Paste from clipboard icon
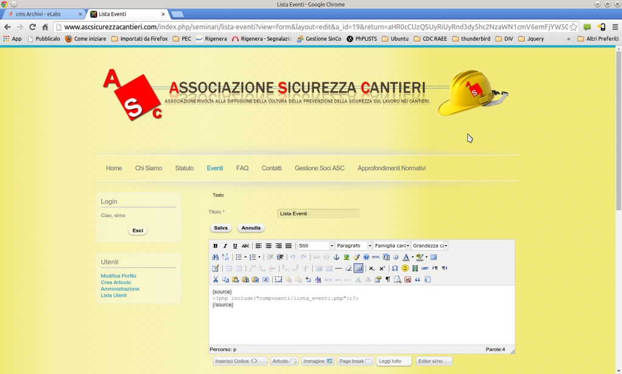 click(x=235, y=280)
